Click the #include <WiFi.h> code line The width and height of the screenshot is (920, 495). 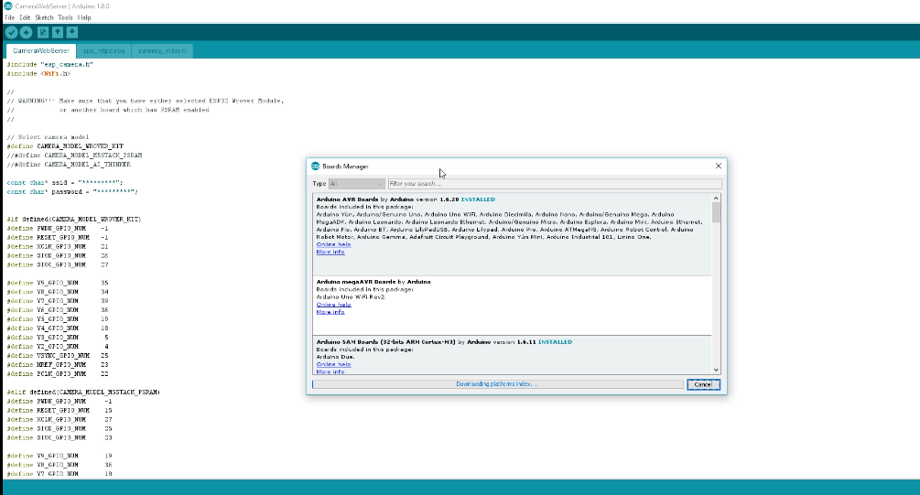[38, 74]
